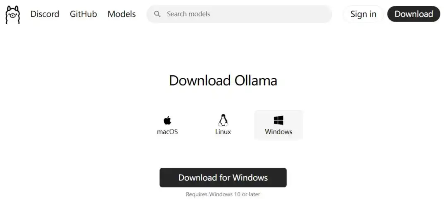Click the word Ollama in the heading
Image resolution: width=447 pixels, height=206 pixels.
point(256,81)
